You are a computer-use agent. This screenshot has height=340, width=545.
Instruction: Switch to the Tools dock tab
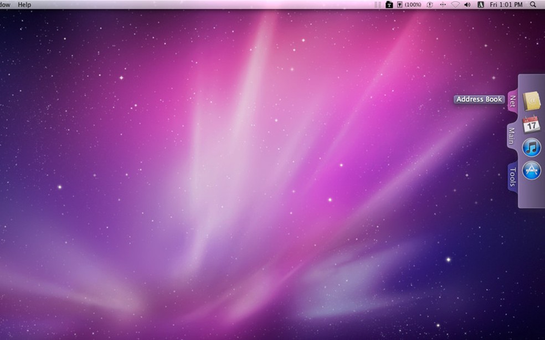(513, 176)
